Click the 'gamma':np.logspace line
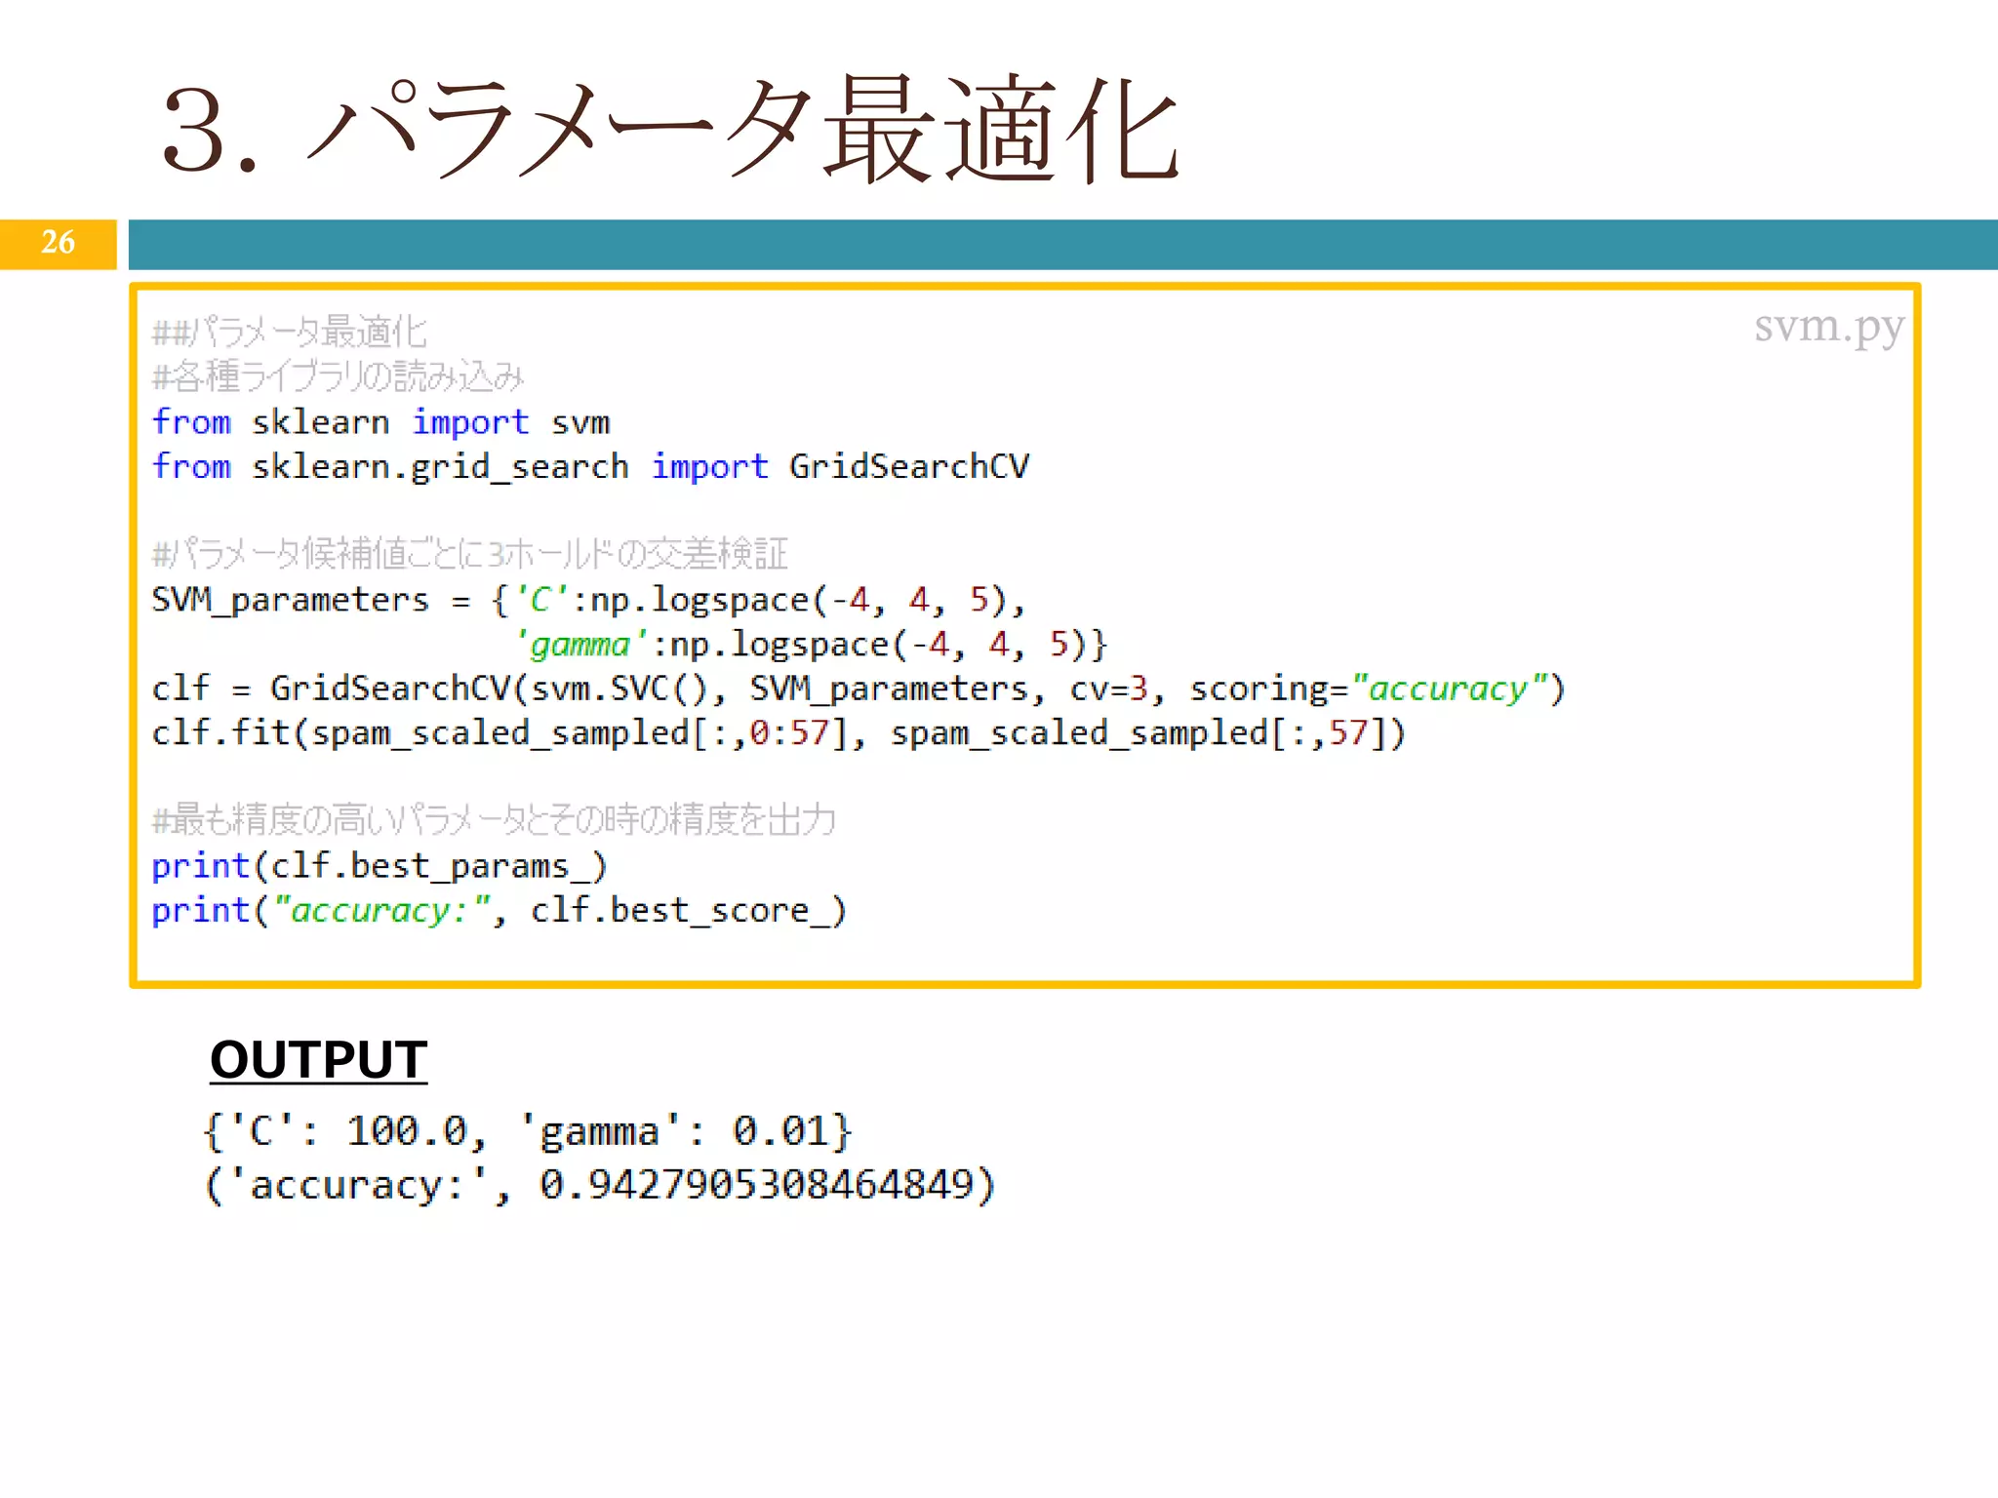The height and width of the screenshot is (1498, 1998). tap(812, 645)
